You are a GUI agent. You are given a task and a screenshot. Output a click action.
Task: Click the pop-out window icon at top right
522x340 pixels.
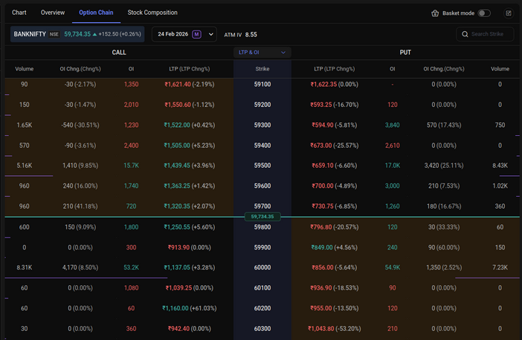point(509,13)
